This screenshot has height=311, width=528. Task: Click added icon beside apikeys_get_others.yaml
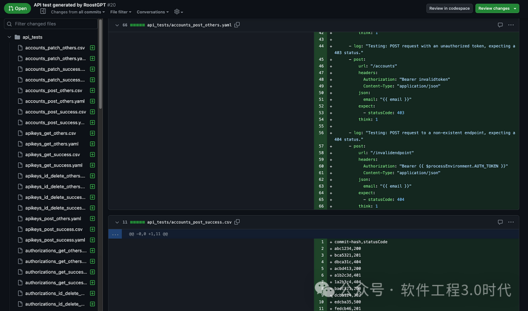[92, 144]
